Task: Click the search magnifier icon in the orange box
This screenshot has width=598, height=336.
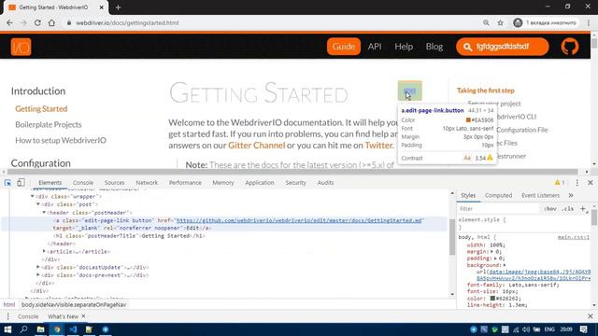Action: click(467, 47)
